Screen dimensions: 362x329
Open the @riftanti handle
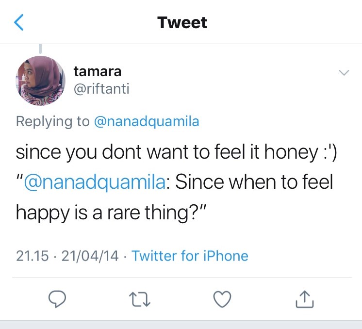pyautogui.click(x=101, y=89)
